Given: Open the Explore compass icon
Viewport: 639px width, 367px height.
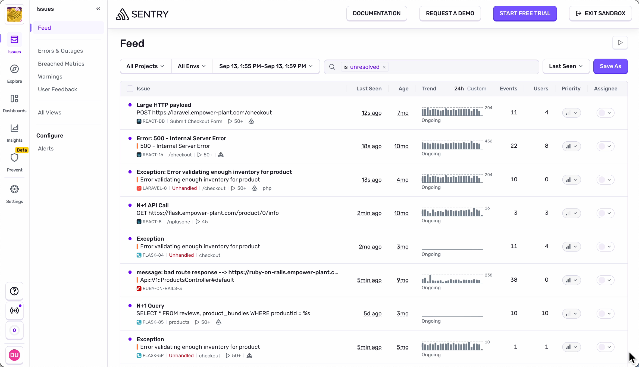Looking at the screenshot, I should coord(14,69).
